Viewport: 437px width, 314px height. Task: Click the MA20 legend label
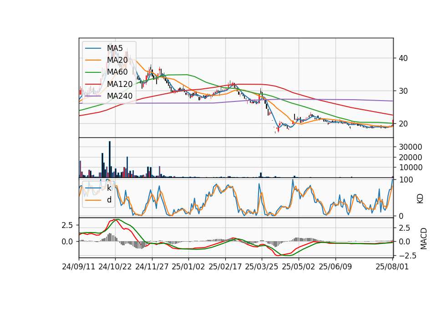(x=117, y=60)
